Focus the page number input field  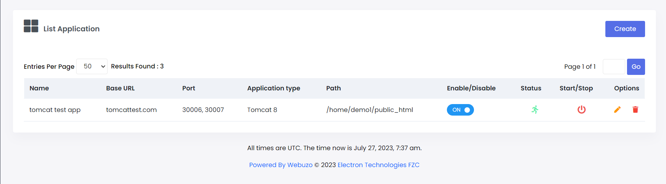pyautogui.click(x=614, y=67)
